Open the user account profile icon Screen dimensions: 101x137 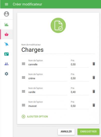click(x=6, y=14)
